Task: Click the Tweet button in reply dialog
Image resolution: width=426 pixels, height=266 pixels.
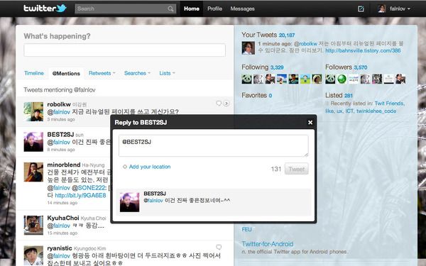Action: 296,169
